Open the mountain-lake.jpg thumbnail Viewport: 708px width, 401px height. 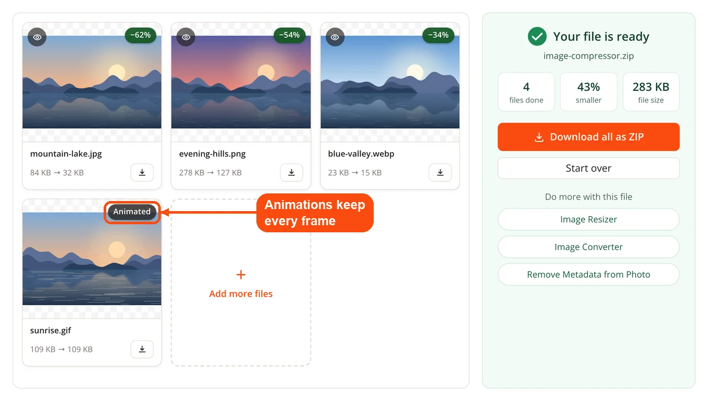(92, 82)
